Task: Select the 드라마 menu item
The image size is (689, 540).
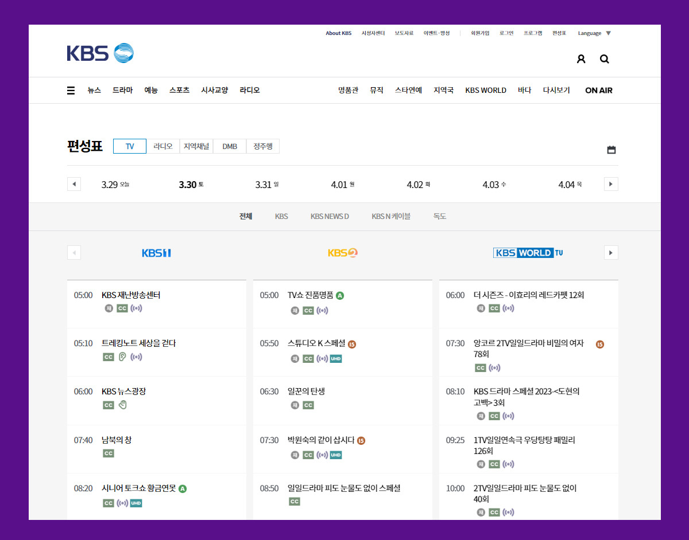Action: 122,90
